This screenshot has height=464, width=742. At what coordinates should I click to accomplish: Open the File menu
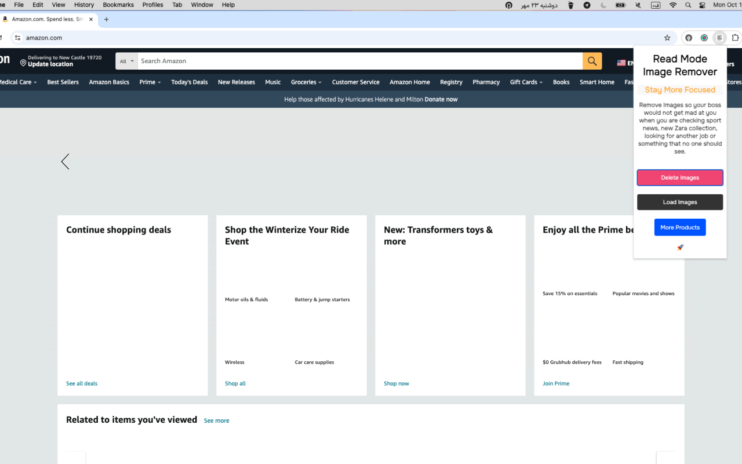click(x=19, y=5)
